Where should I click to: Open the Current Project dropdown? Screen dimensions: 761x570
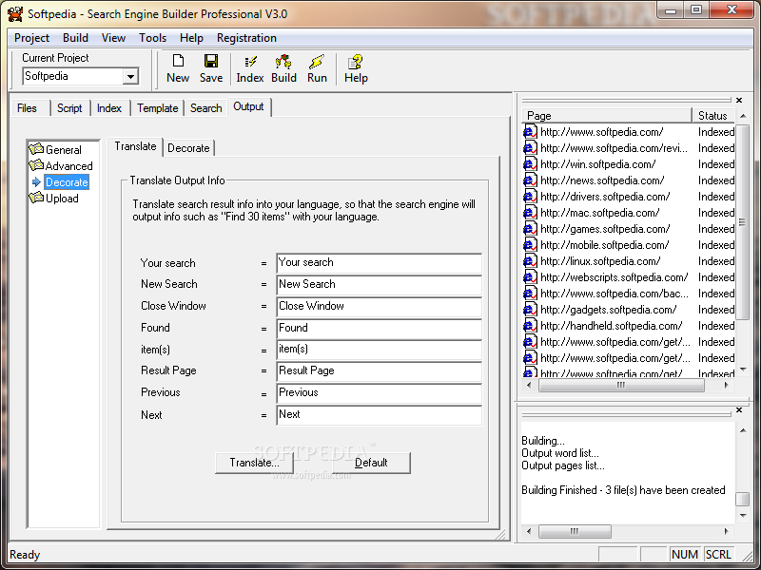(x=130, y=77)
